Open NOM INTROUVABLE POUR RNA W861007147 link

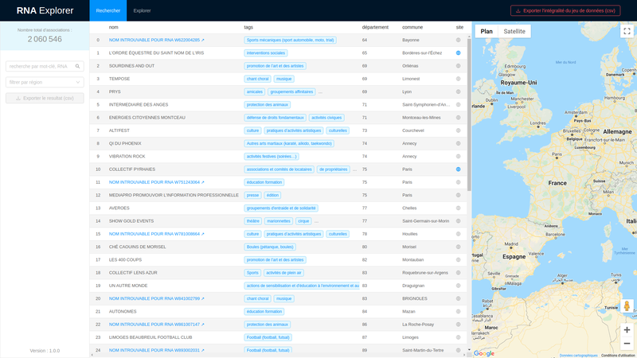(156, 325)
